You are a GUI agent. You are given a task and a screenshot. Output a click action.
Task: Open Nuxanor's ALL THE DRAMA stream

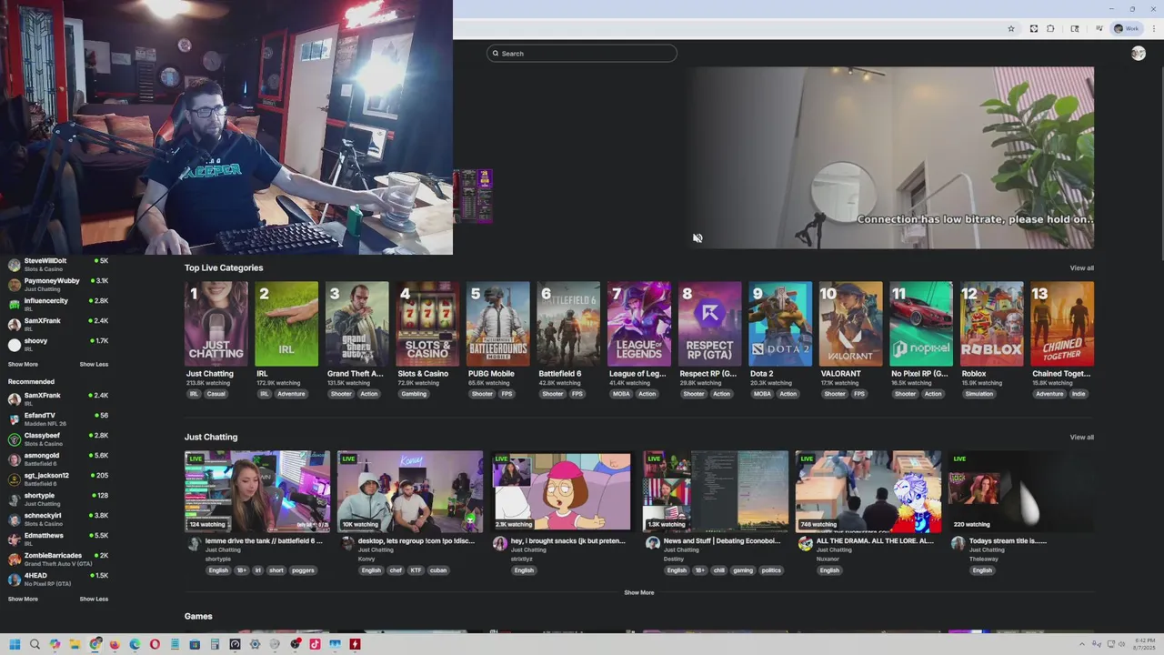point(868,491)
